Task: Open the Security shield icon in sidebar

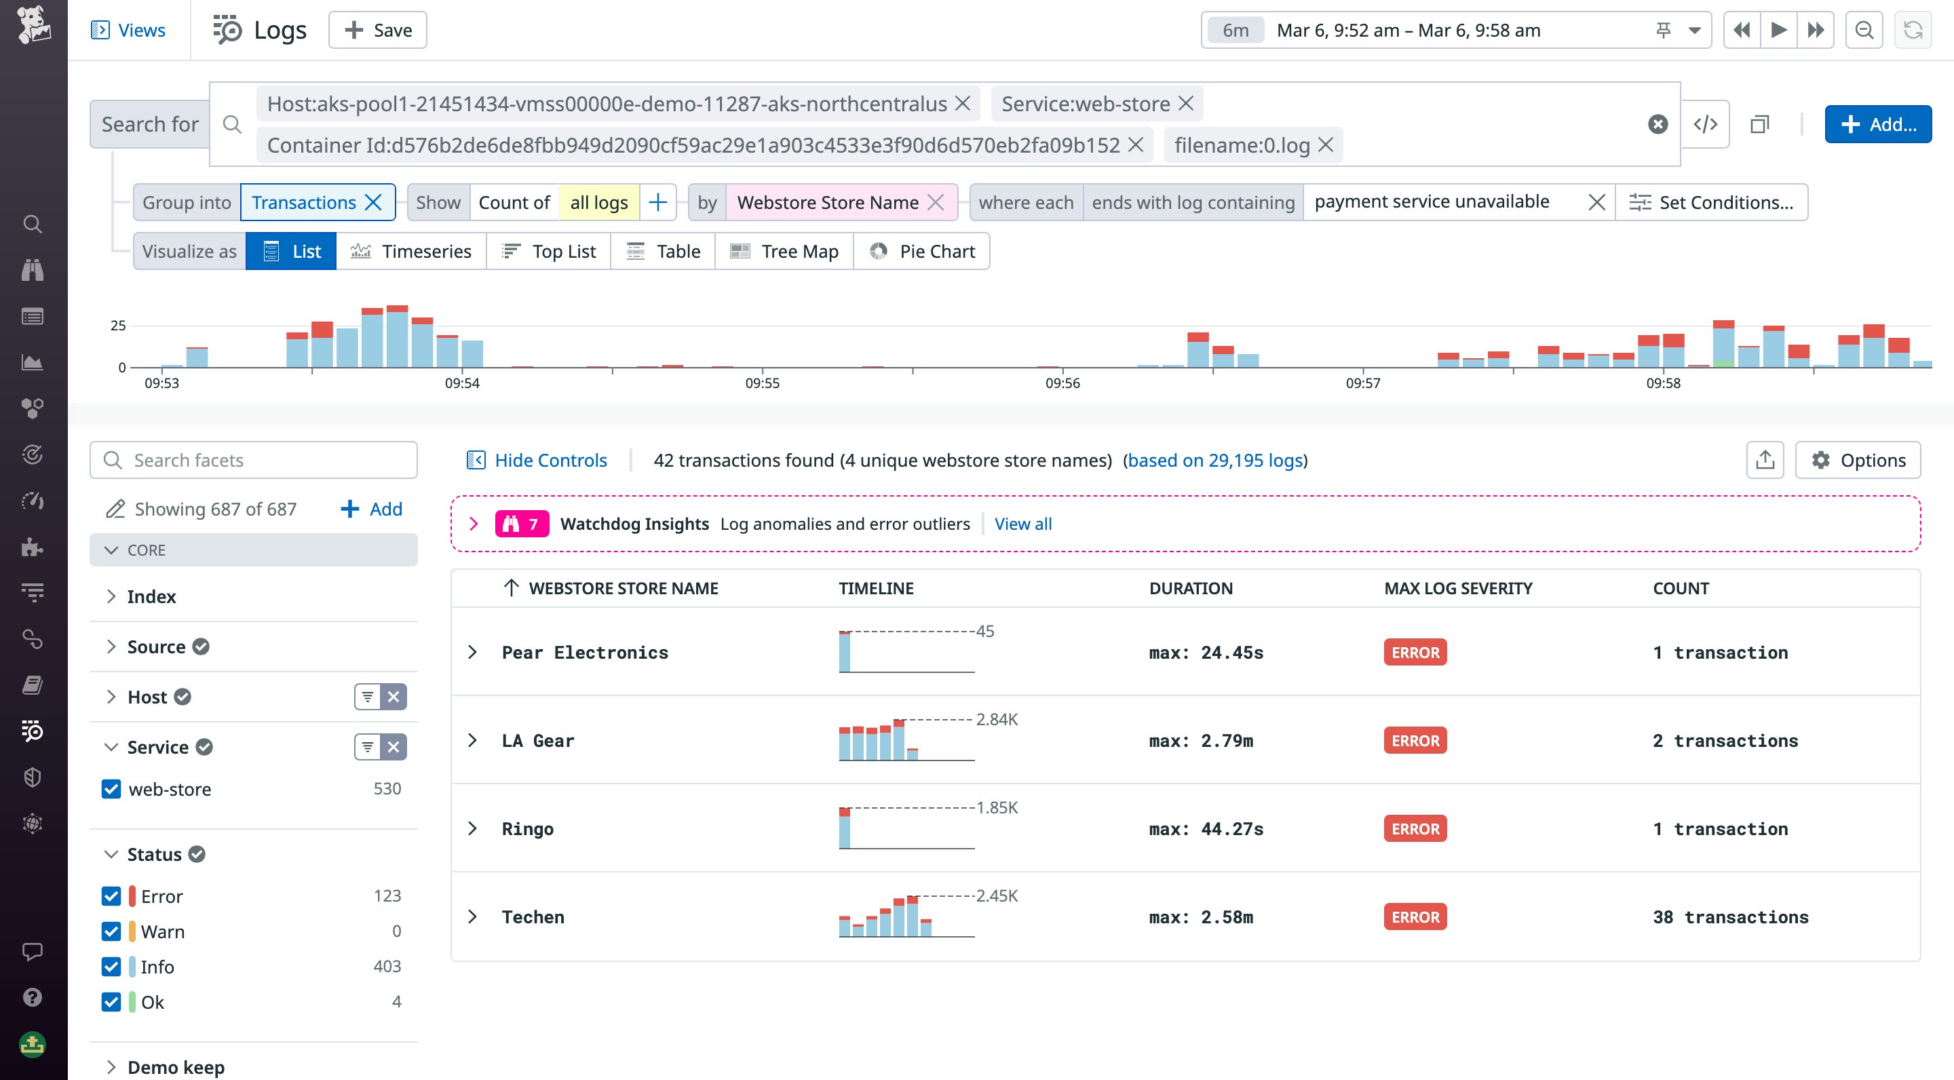Action: [x=33, y=777]
